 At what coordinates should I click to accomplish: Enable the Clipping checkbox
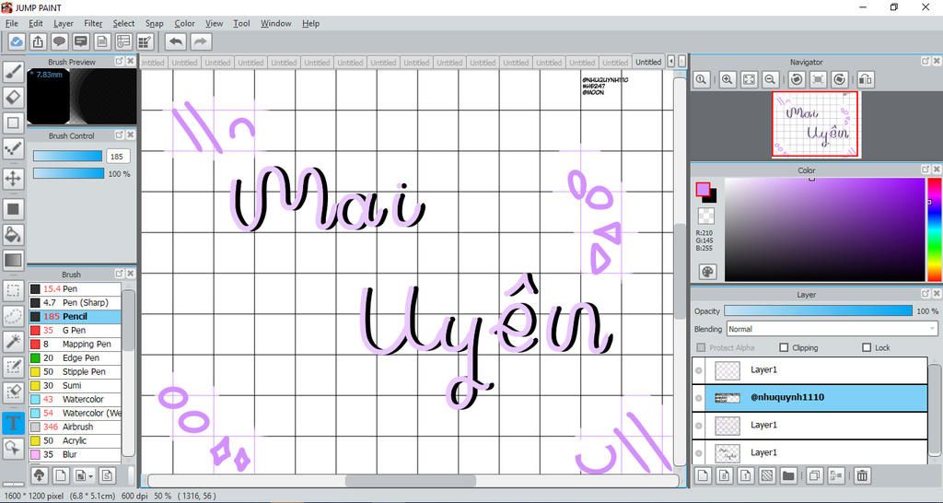(x=783, y=347)
